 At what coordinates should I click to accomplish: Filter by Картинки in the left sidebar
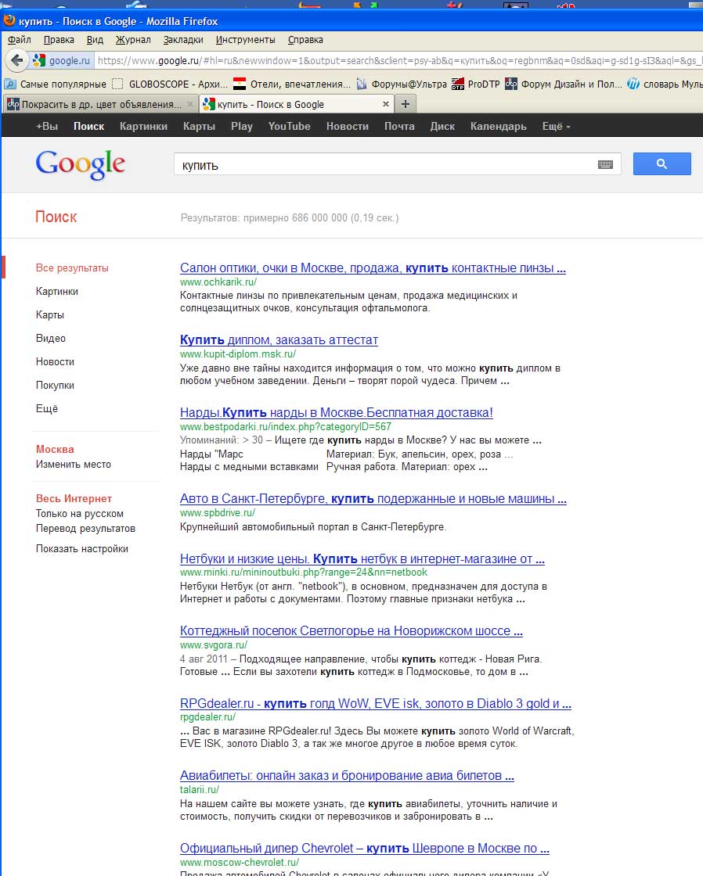coord(57,292)
